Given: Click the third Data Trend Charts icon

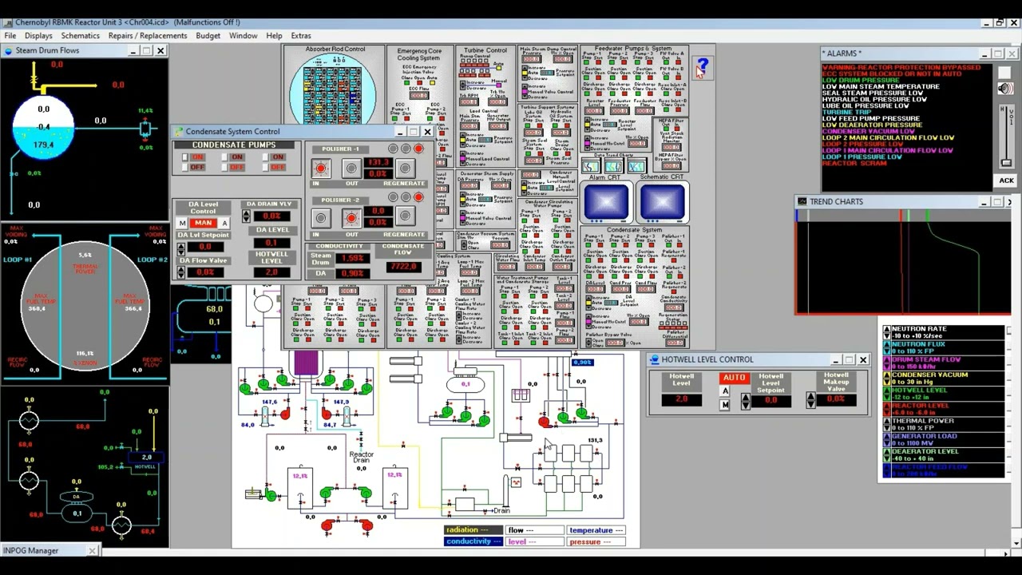Looking at the screenshot, I should 636,166.
